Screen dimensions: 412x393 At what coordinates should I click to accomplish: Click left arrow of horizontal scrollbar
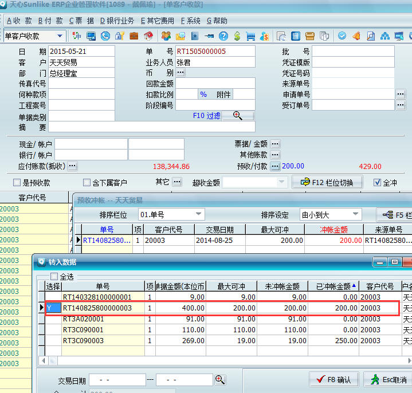click(x=43, y=361)
